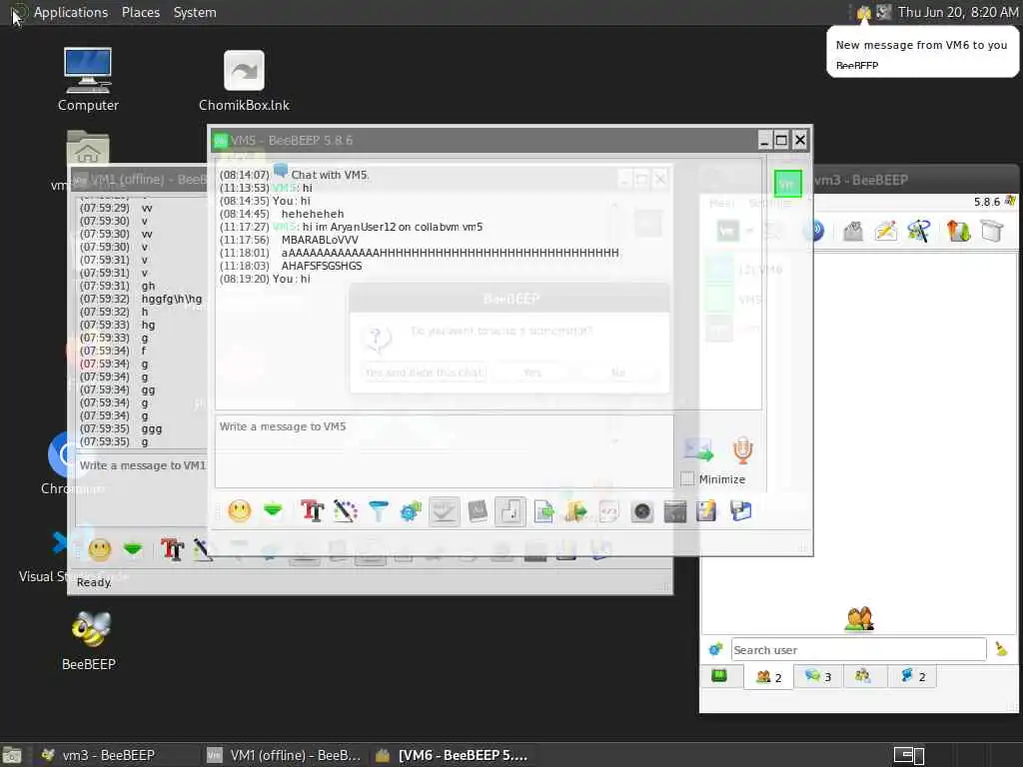
Task: Open the Applications menu
Action: (71, 12)
